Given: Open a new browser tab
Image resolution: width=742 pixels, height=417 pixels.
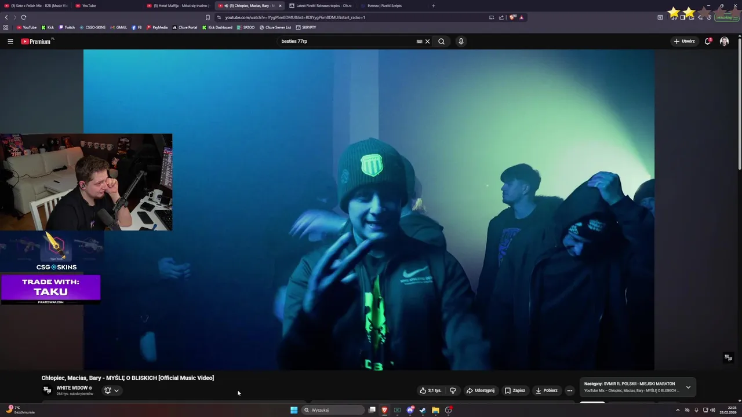Looking at the screenshot, I should click(x=434, y=6).
